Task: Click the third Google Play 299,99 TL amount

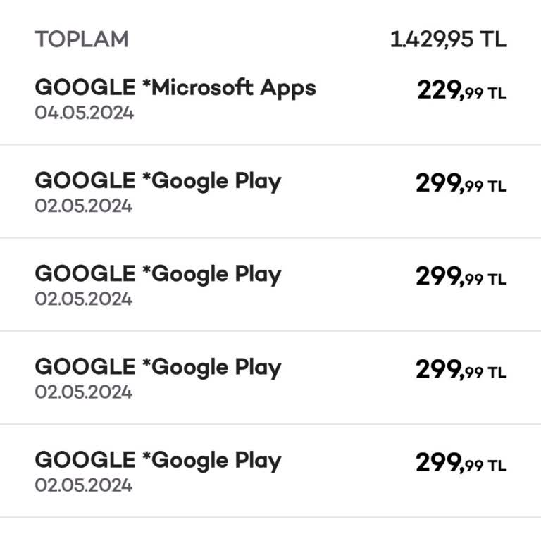Action: 461,371
